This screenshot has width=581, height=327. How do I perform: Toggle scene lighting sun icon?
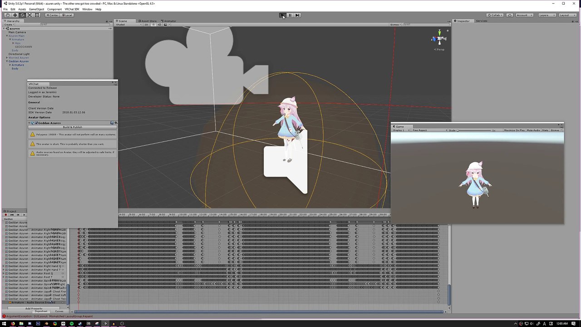coord(153,25)
